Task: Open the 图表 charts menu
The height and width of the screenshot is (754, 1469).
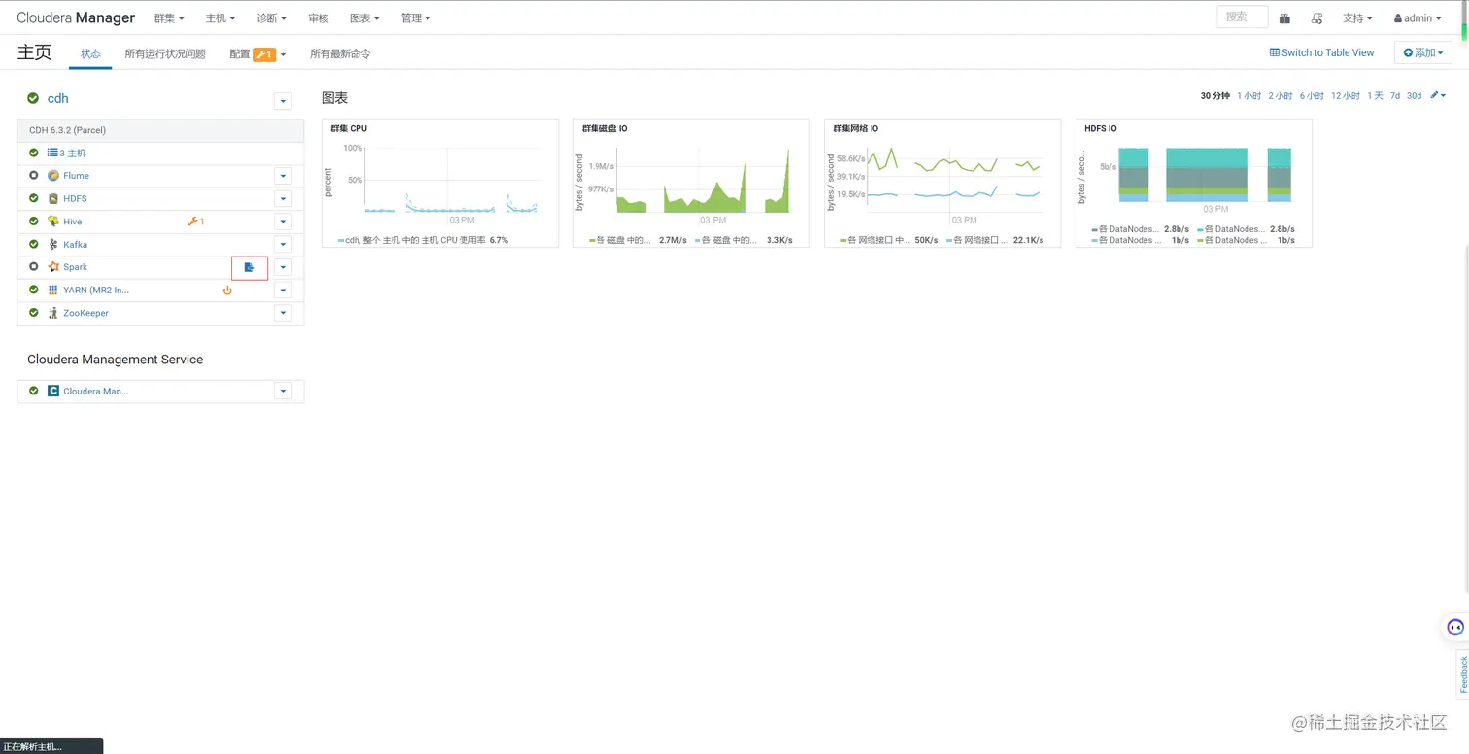Action: (x=364, y=17)
